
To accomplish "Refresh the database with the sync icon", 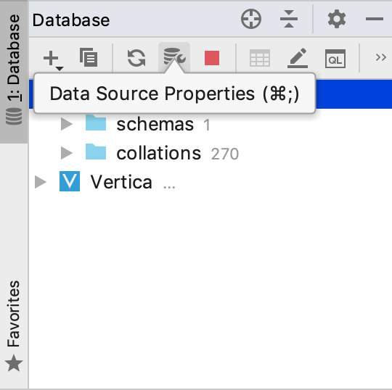I will (x=136, y=58).
